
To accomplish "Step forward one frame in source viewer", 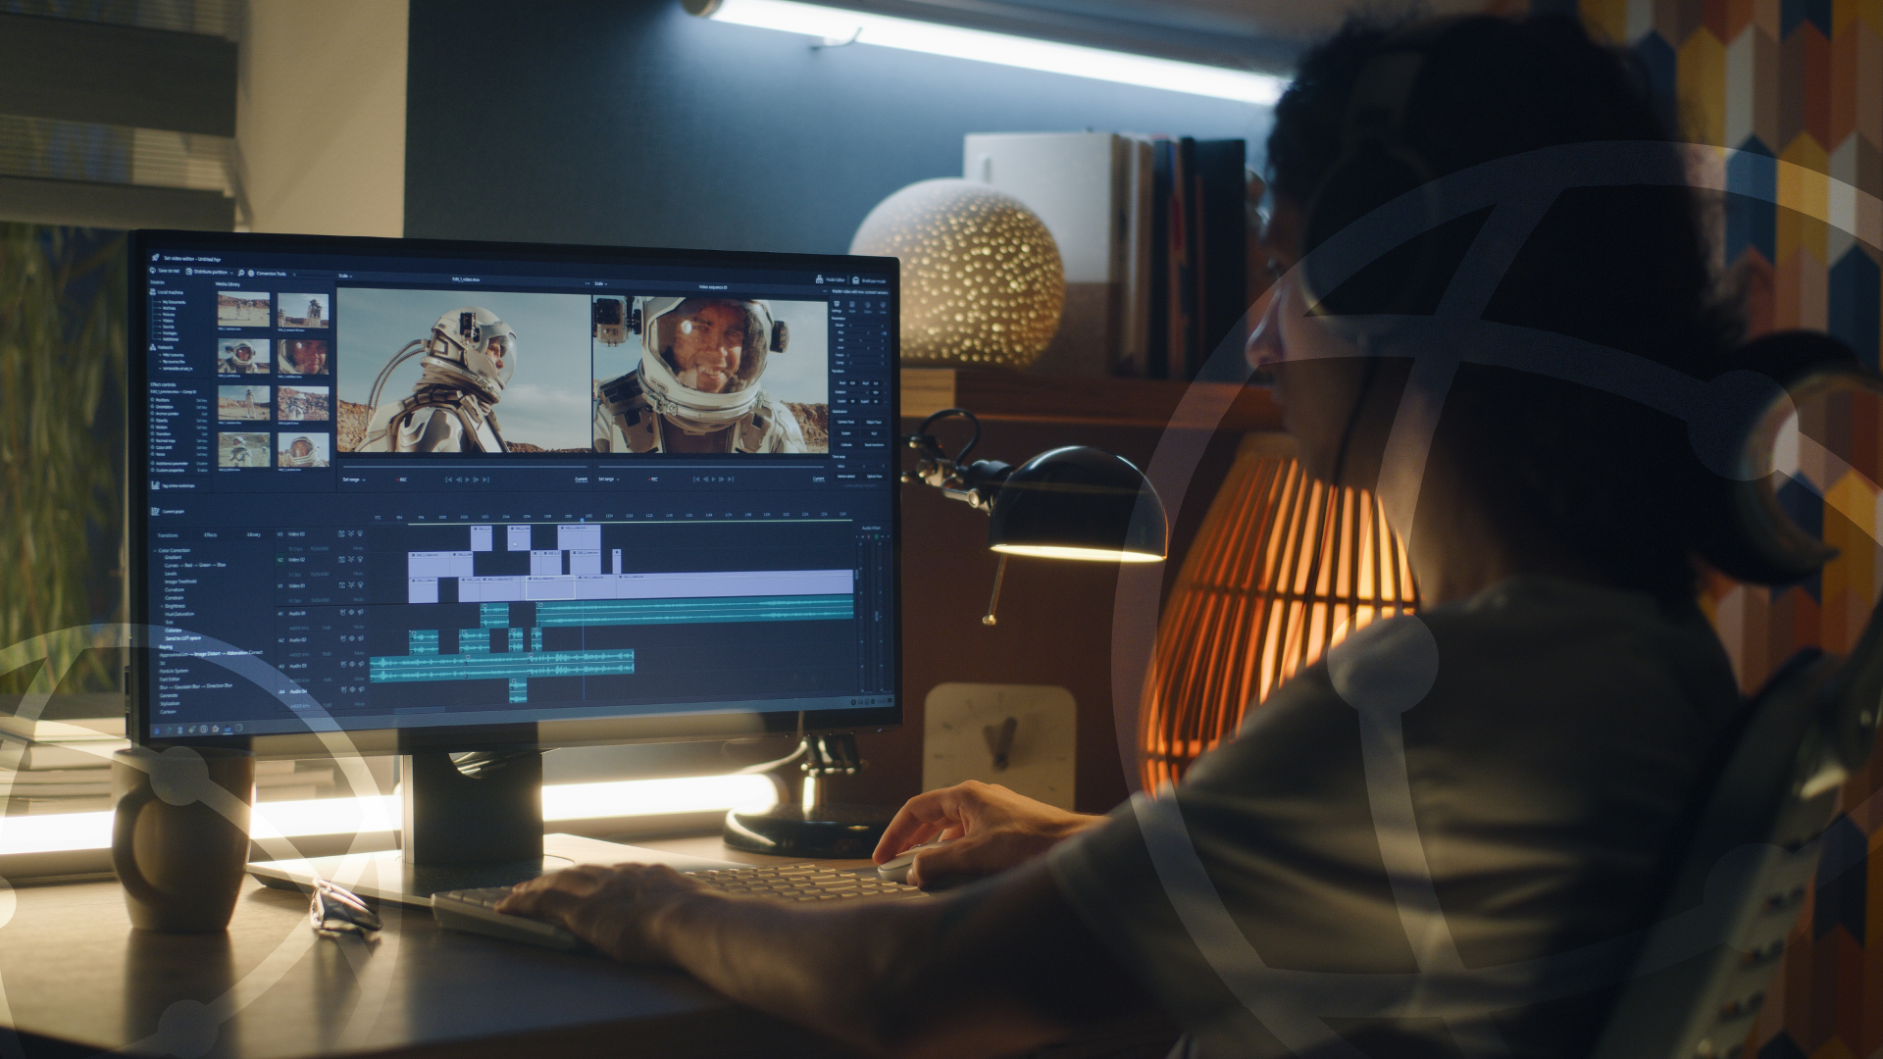I will (x=476, y=479).
